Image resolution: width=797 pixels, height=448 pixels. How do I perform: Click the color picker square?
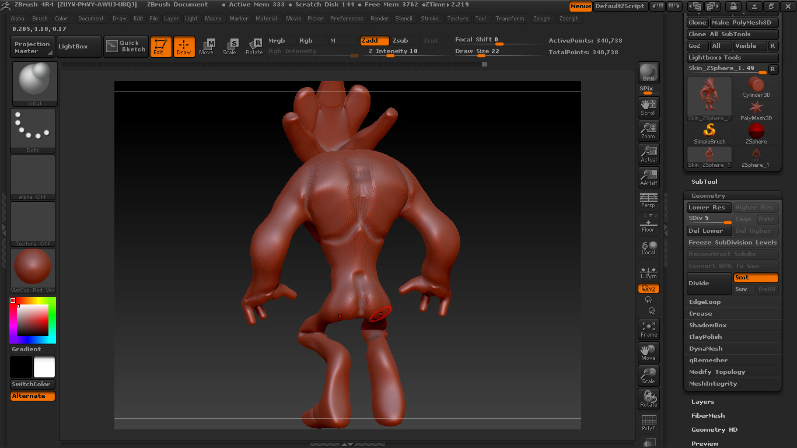pyautogui.click(x=32, y=320)
